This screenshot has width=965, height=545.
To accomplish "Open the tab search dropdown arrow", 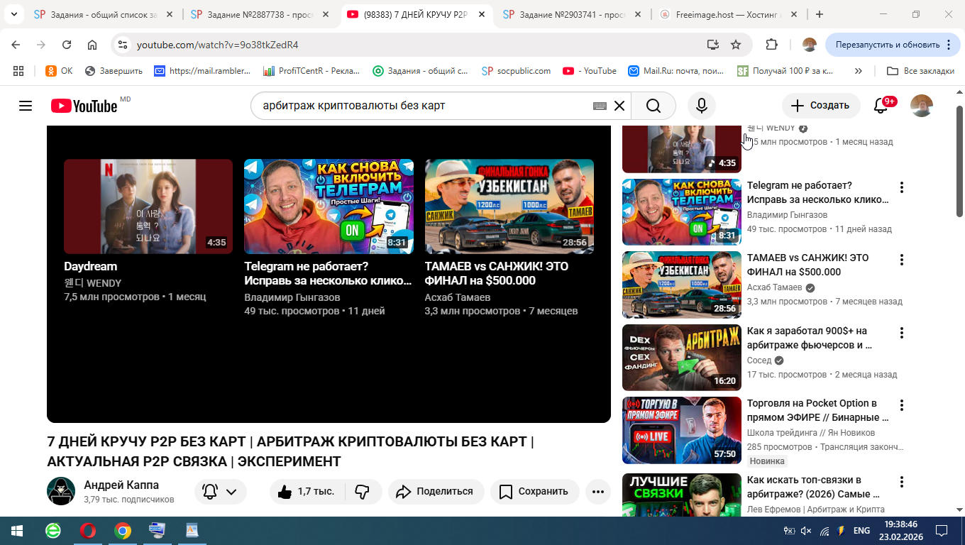I will [13, 14].
